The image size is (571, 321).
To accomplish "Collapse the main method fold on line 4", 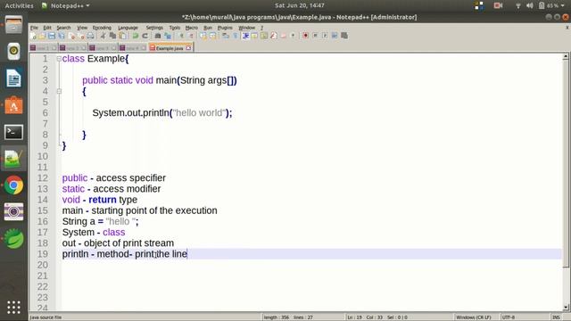I will [x=59, y=91].
